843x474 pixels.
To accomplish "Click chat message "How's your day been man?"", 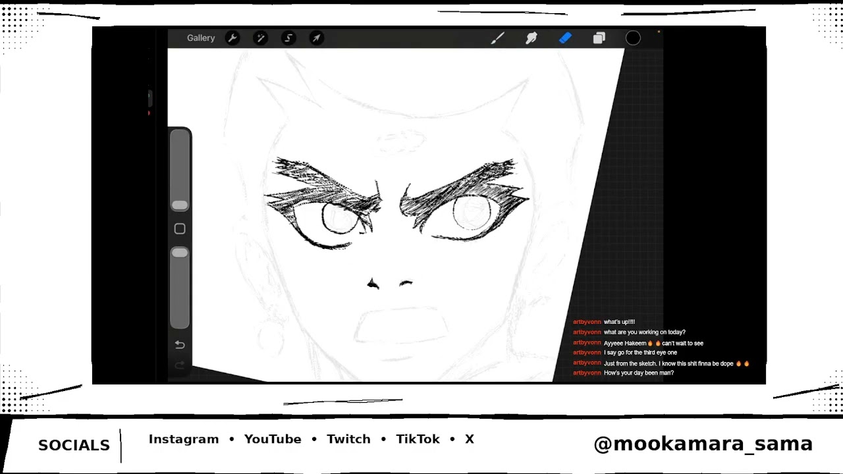I will 639,373.
